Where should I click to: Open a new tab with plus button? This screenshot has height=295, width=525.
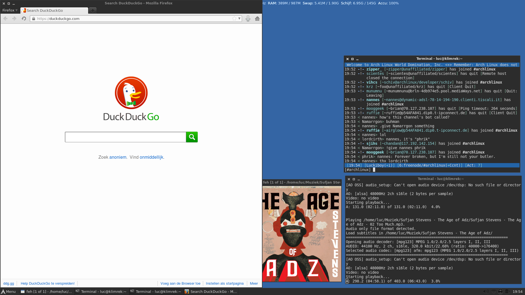(x=93, y=10)
